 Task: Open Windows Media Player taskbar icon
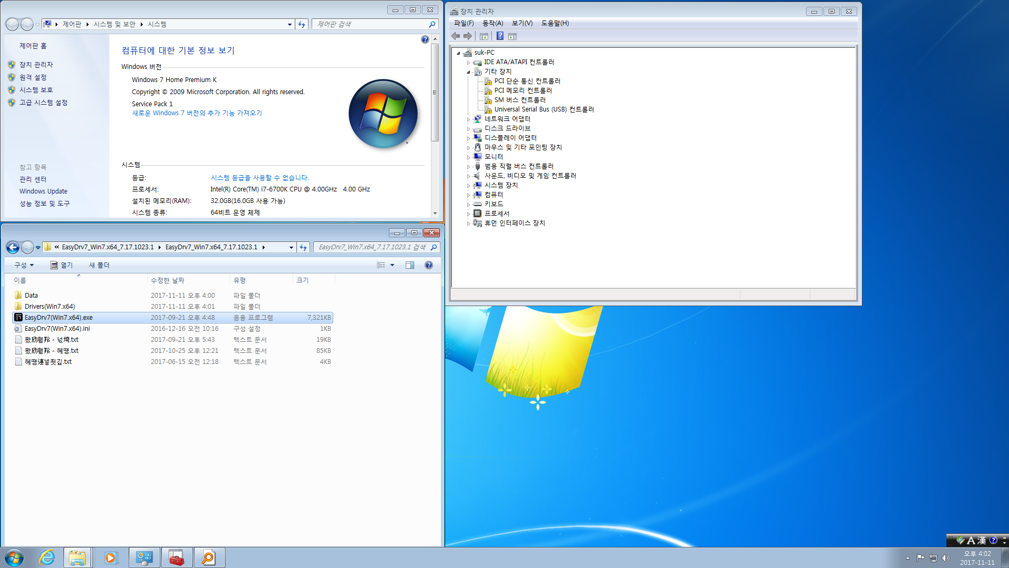pyautogui.click(x=111, y=557)
